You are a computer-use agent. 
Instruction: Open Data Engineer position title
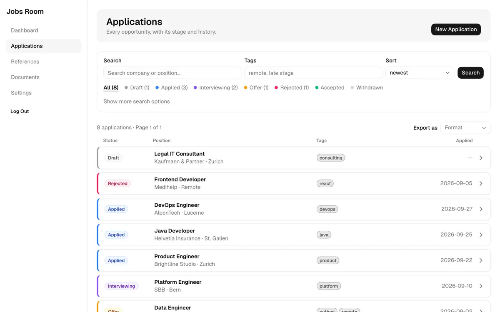(172, 308)
